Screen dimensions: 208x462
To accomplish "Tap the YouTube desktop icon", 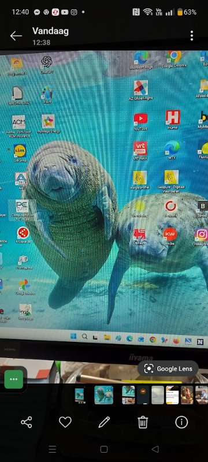I will [x=140, y=119].
